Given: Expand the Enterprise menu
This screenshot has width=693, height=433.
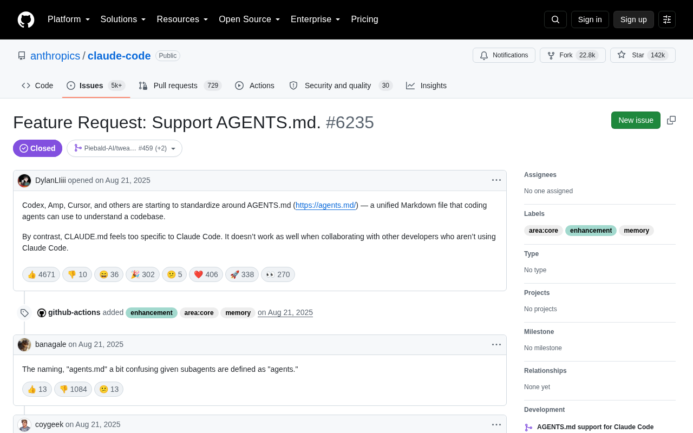Looking at the screenshot, I should tap(316, 19).
